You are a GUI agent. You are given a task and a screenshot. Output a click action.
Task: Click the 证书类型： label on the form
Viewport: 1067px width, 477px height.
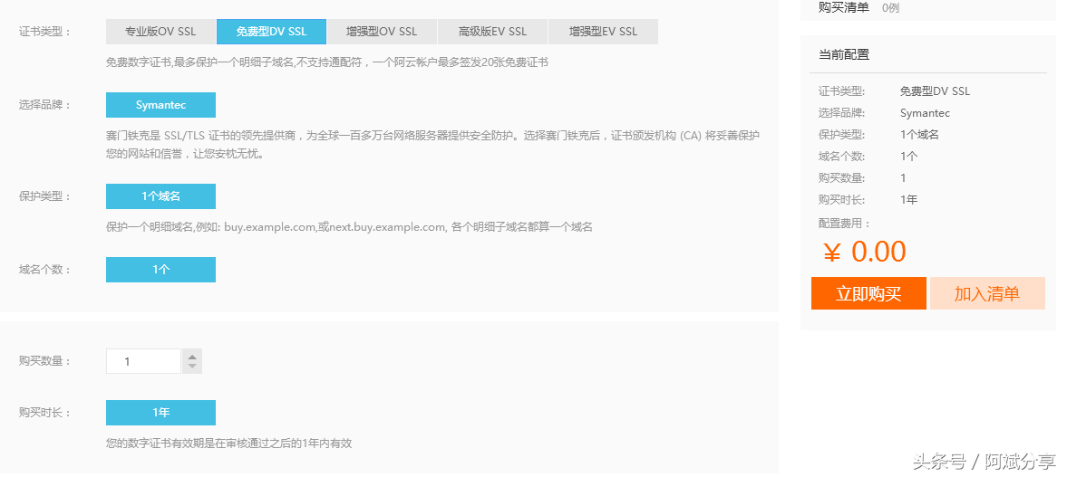(x=45, y=32)
